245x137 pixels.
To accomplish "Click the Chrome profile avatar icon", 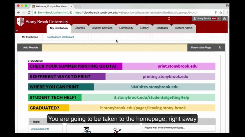I will tap(227, 6).
